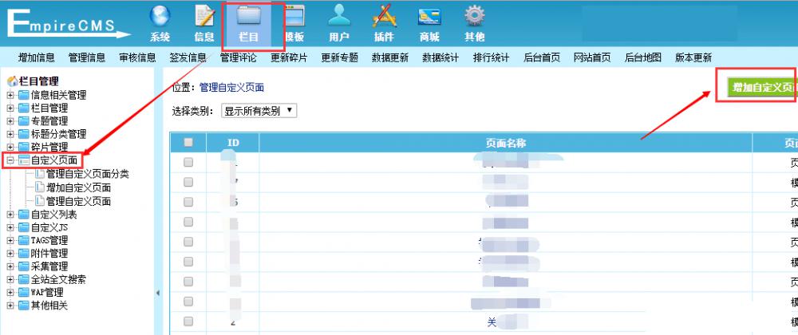Click folder icon of 碎片管理
798x335 pixels.
pyautogui.click(x=24, y=148)
